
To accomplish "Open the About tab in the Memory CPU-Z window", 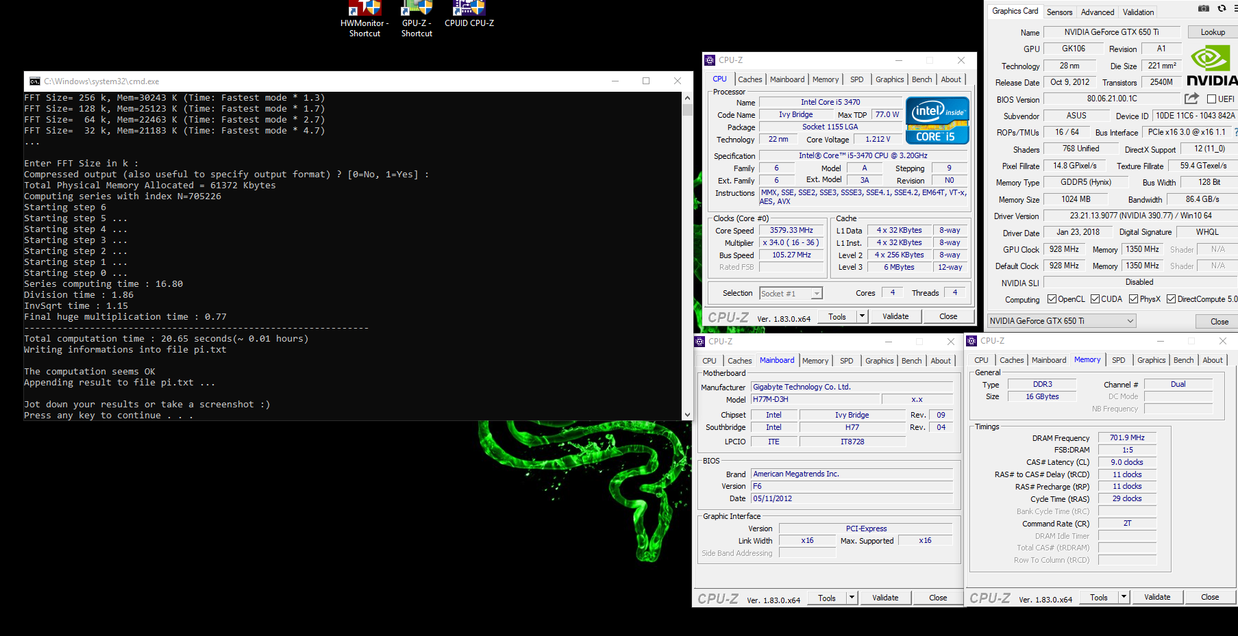I will click(1213, 360).
